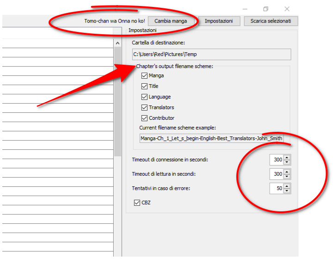Click the Cambia manga button
The width and height of the screenshot is (333, 259).
[171, 21]
